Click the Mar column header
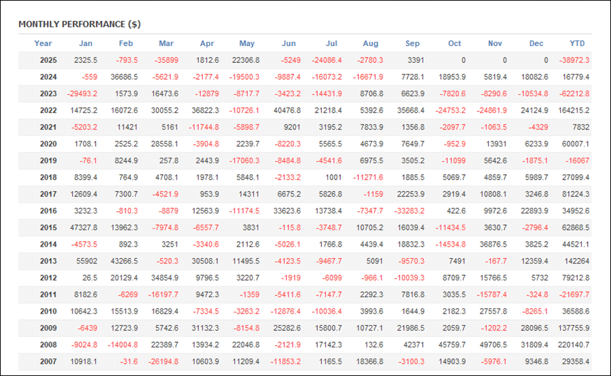 (165, 43)
